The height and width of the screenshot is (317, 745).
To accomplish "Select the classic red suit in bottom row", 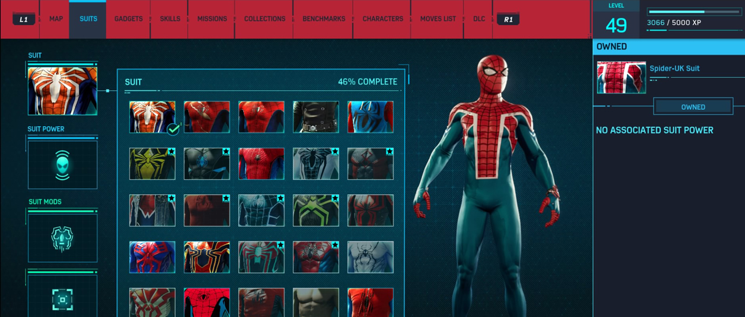I will point(207,302).
